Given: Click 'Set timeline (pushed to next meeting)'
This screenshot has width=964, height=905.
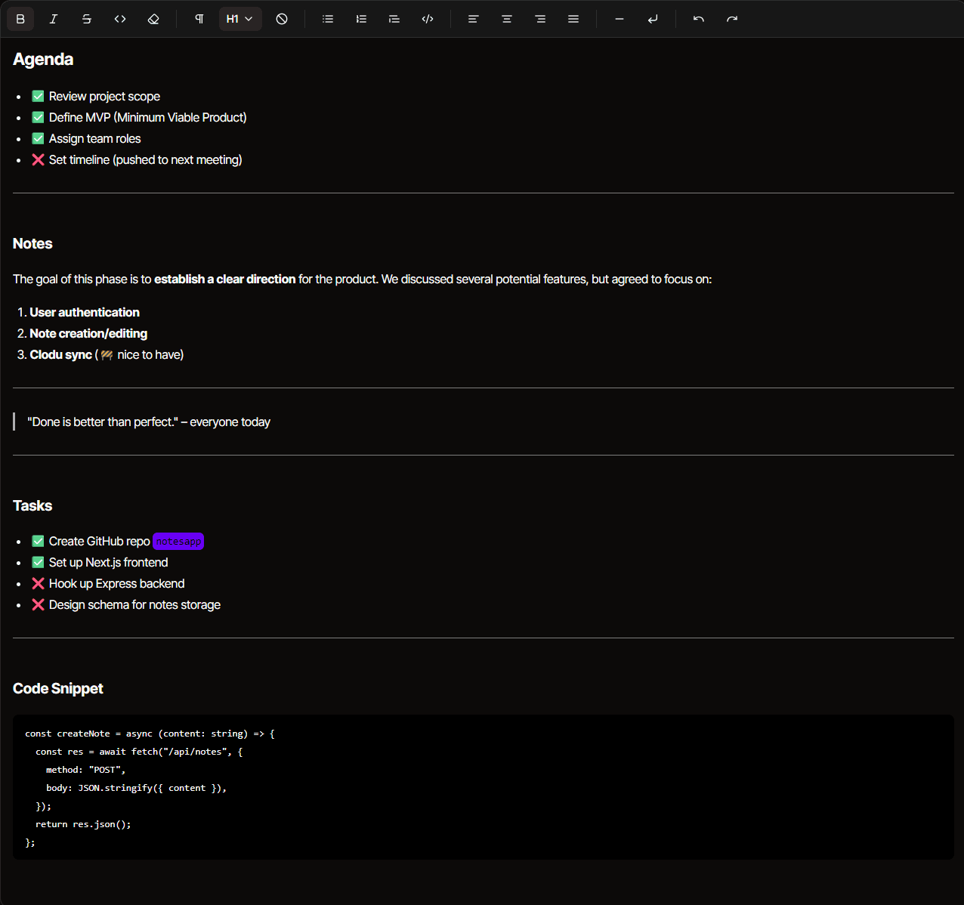Looking at the screenshot, I should click(x=146, y=159).
